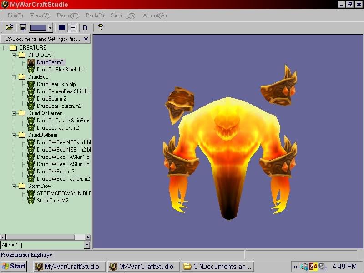The width and height of the screenshot is (364, 273).
Task: Collapse the StormCrow folder
Action: click(x=14, y=186)
